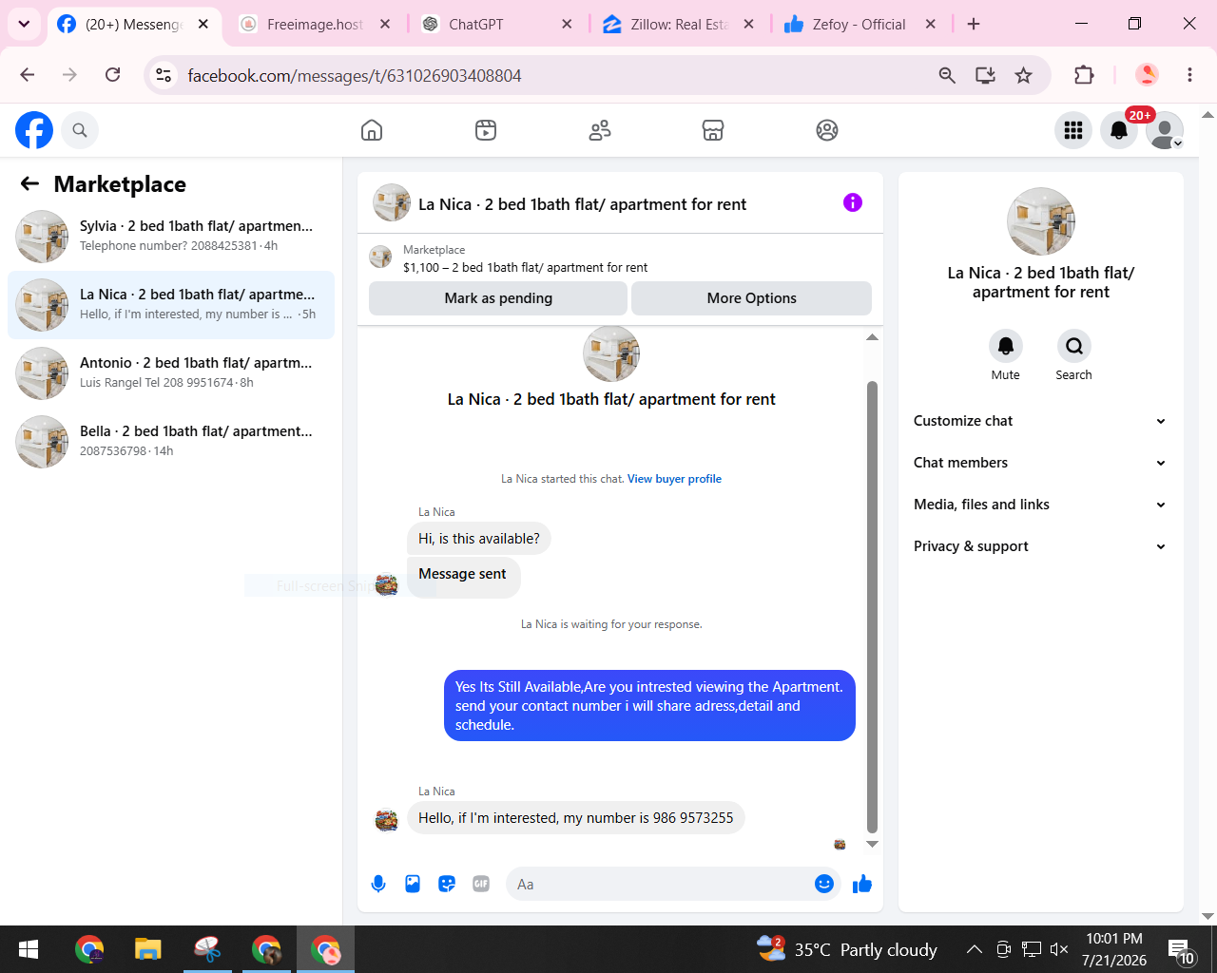The image size is (1217, 973).
Task: Open File Explorer from the taskbar
Action: coord(147,949)
